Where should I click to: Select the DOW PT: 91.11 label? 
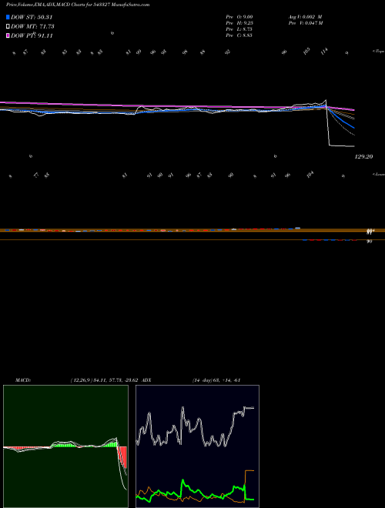(x=32, y=35)
